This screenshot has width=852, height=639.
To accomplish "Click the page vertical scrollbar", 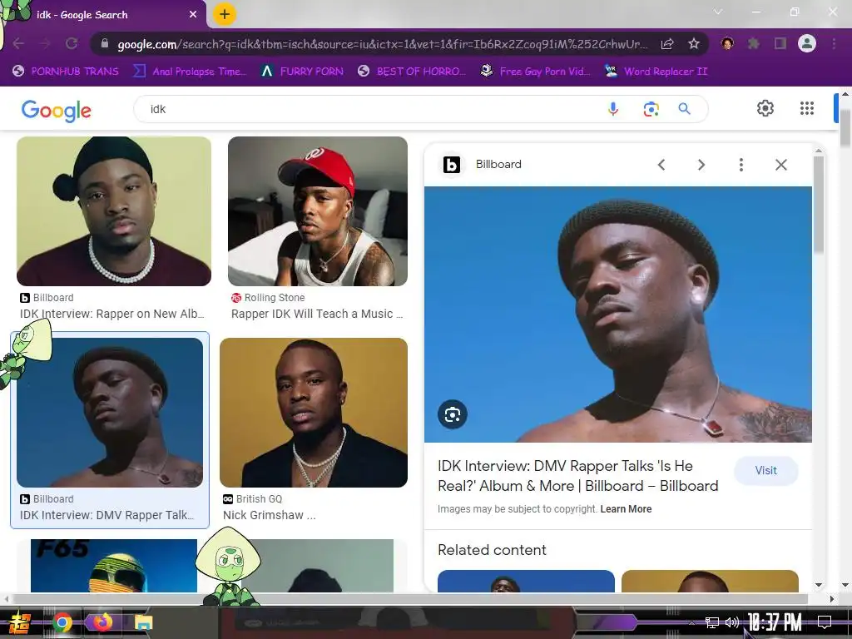I will (845, 128).
